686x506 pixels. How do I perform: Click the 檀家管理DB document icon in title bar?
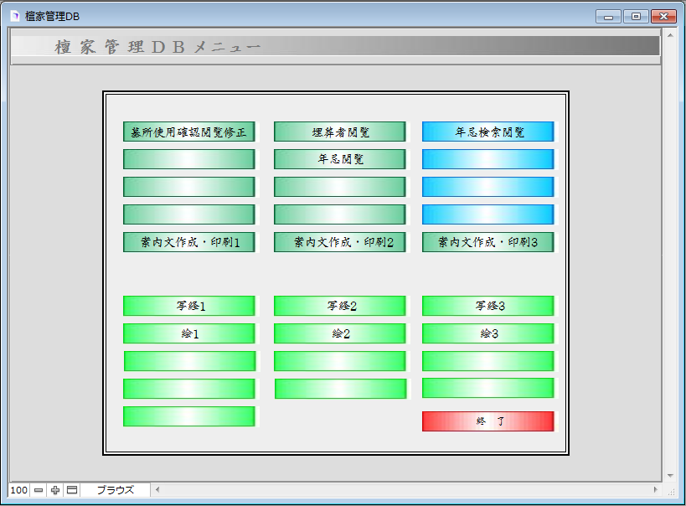(x=15, y=16)
